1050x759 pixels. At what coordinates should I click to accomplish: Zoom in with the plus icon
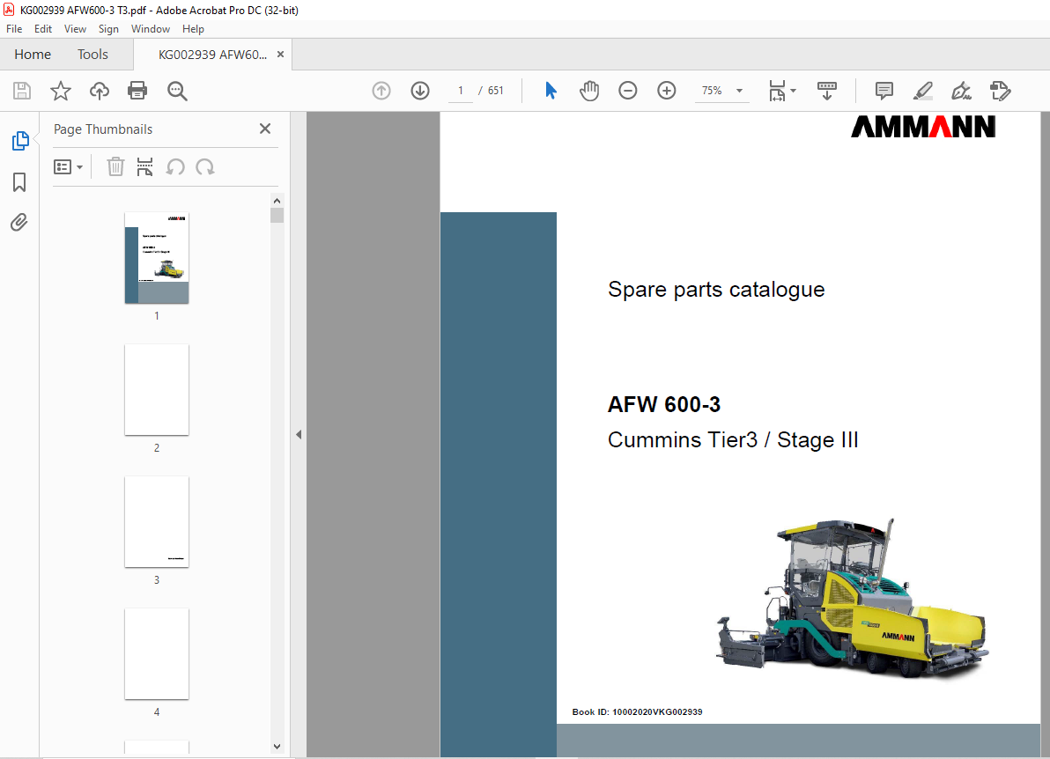click(x=666, y=91)
